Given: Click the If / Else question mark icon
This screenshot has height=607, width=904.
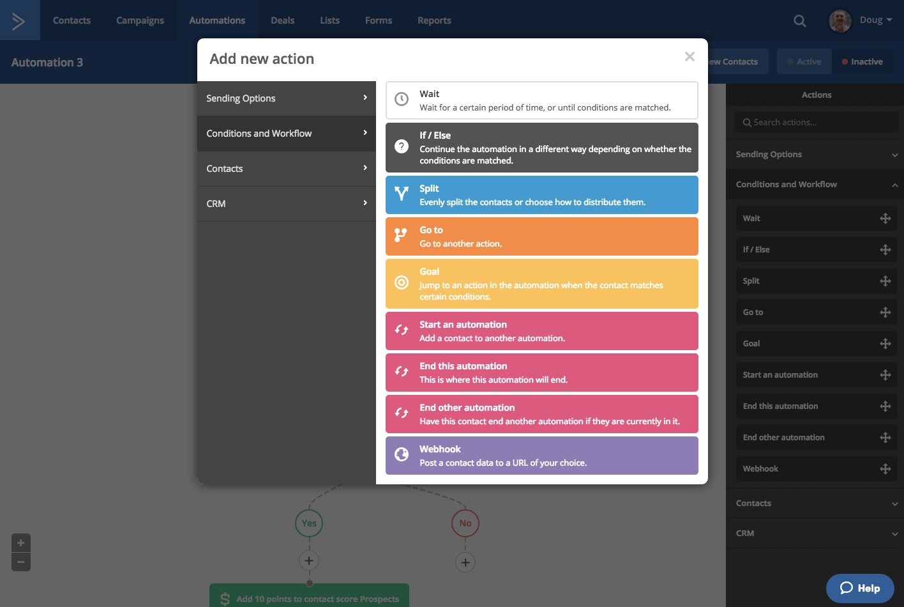Looking at the screenshot, I should click(x=402, y=146).
